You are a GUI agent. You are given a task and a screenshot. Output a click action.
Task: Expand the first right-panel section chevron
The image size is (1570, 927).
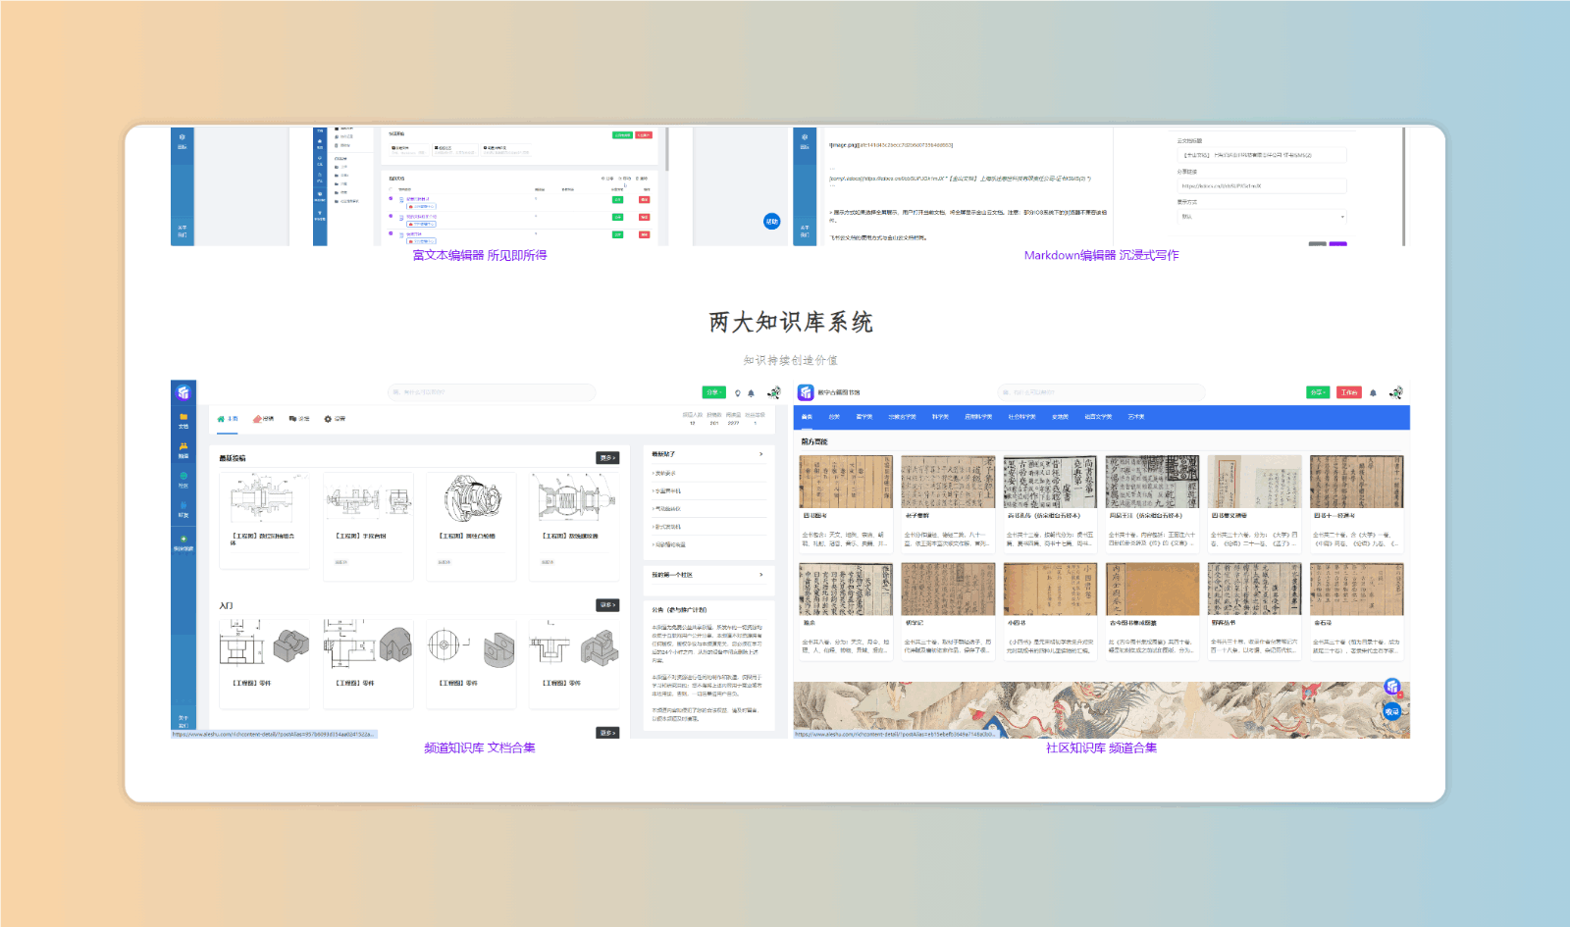tap(760, 454)
